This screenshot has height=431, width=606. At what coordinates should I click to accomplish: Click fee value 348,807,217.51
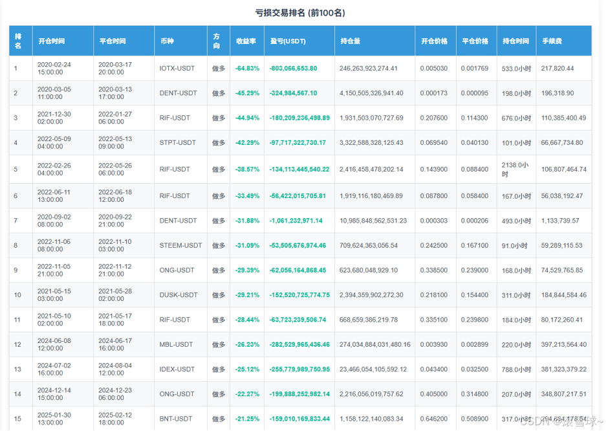[564, 394]
